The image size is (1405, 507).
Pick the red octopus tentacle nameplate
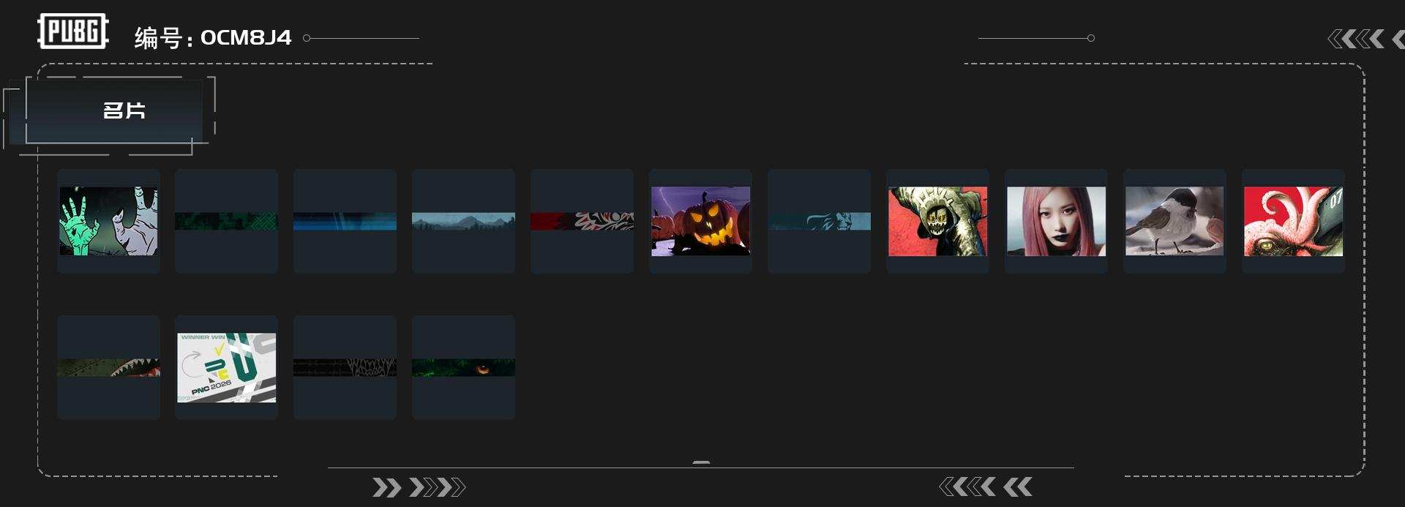pyautogui.click(x=1293, y=221)
